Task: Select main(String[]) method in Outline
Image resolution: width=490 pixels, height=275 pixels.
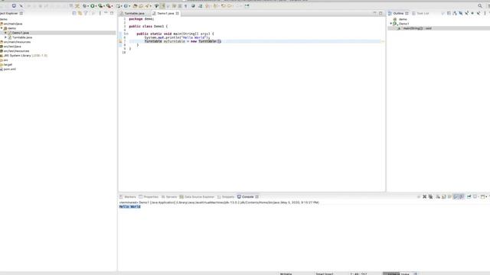Action: point(416,28)
